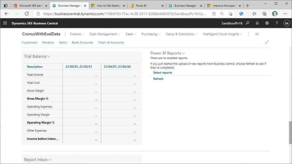Open the Items link
292x164 pixels.
click(63, 42)
